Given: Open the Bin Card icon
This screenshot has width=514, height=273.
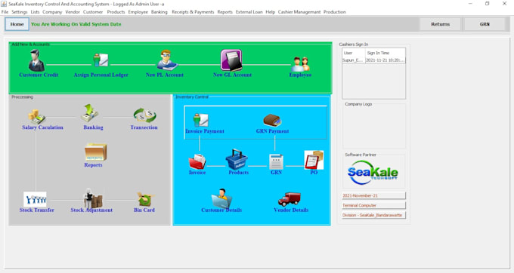Looking at the screenshot, I should pos(144,199).
